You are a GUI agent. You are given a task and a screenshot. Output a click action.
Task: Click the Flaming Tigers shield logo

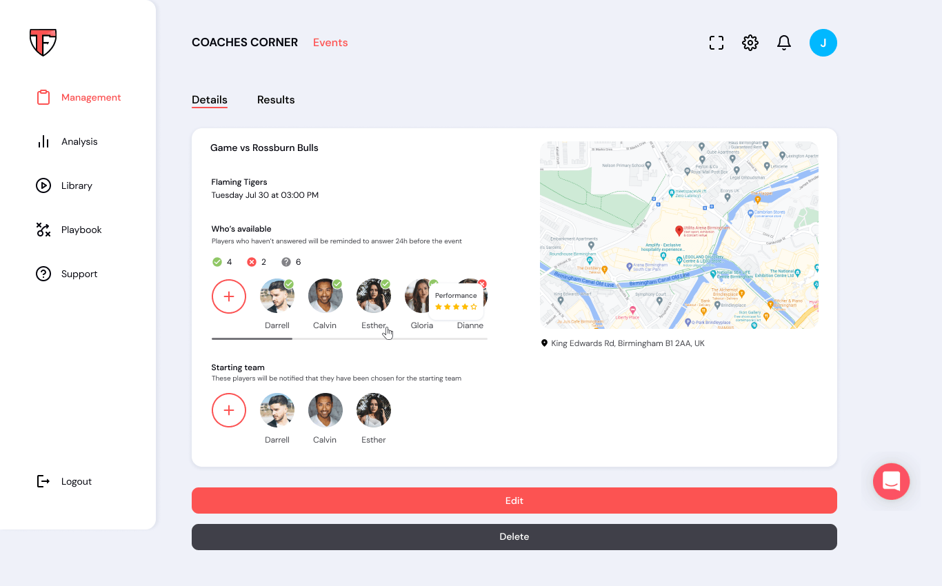(x=43, y=42)
